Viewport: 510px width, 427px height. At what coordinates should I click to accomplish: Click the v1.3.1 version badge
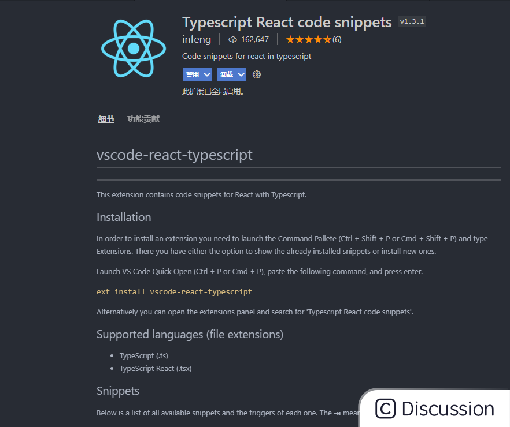412,21
